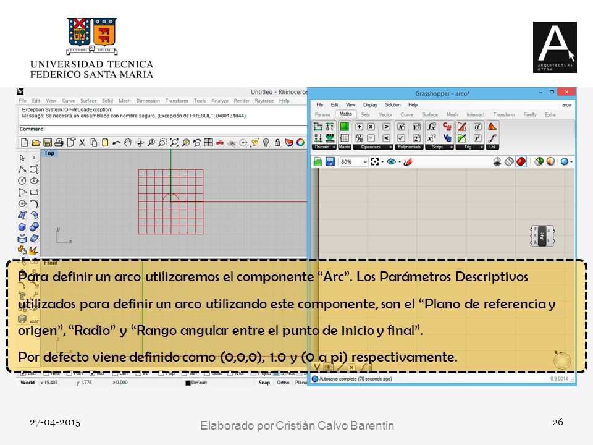
Task: Switch to the Params tab in Grasshopper
Action: tap(322, 114)
